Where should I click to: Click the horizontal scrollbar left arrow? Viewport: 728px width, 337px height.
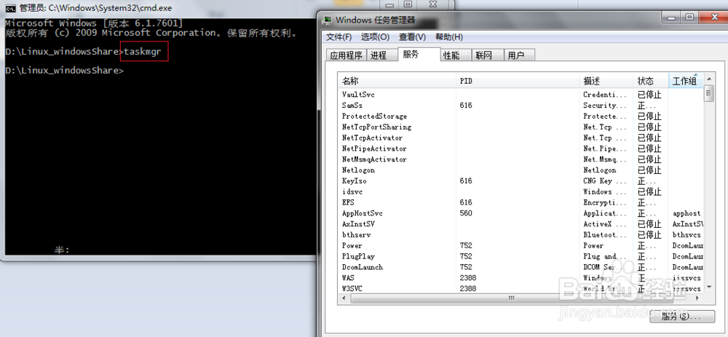click(x=344, y=298)
